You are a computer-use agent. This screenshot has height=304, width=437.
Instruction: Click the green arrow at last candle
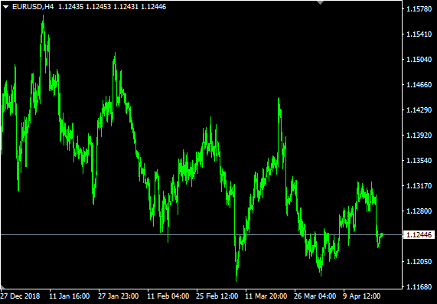tap(382, 235)
